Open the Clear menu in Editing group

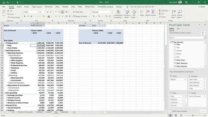[162, 17]
